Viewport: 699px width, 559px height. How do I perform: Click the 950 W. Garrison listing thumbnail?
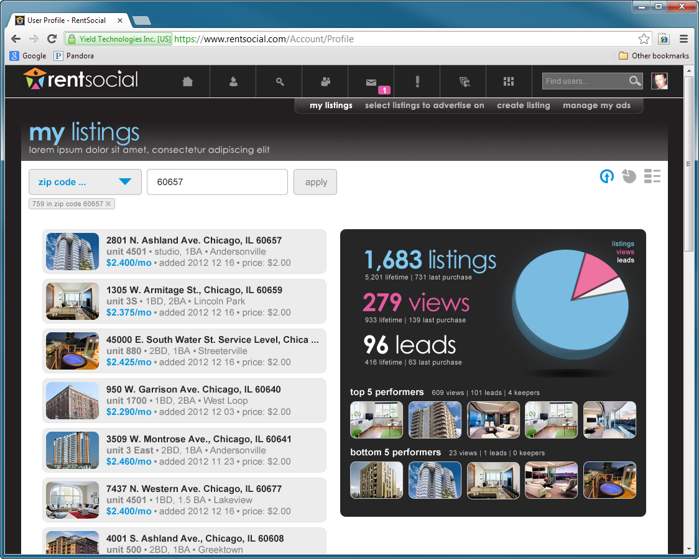72,401
